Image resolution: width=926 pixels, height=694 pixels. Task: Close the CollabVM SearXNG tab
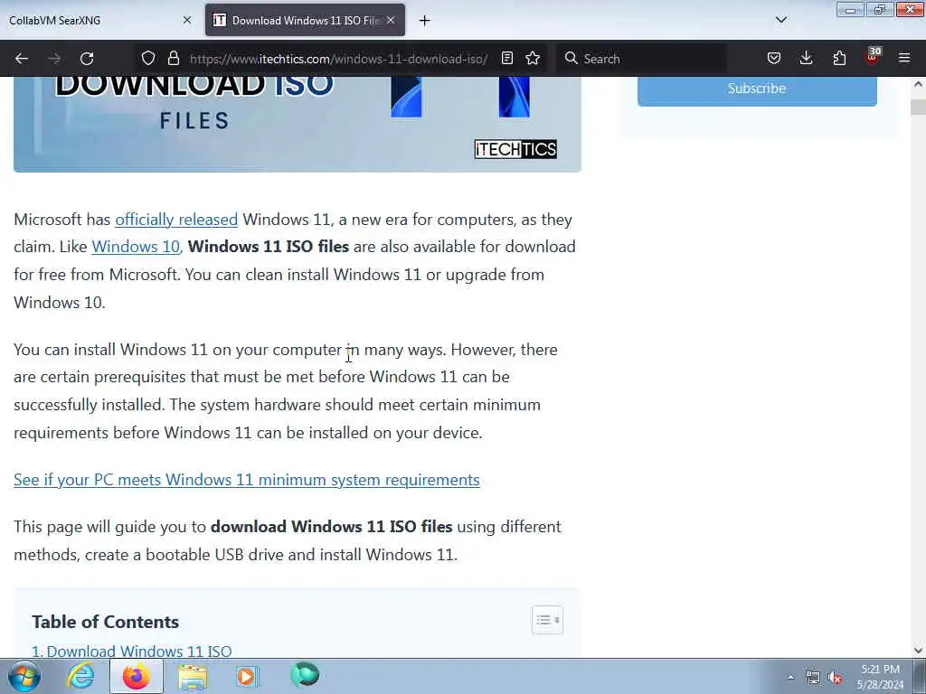click(187, 20)
